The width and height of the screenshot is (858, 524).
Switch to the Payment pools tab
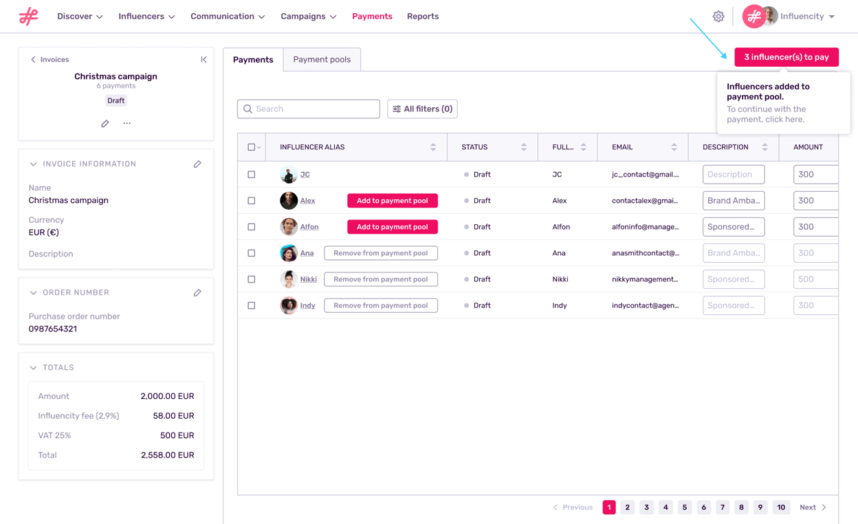[x=322, y=60]
